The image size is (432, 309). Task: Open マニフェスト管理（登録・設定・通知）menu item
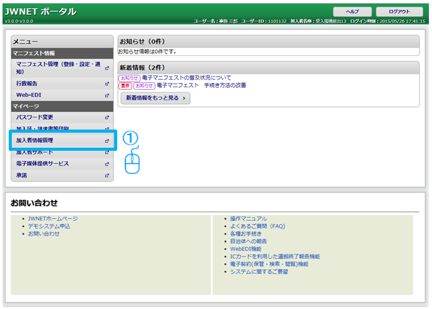click(62, 68)
